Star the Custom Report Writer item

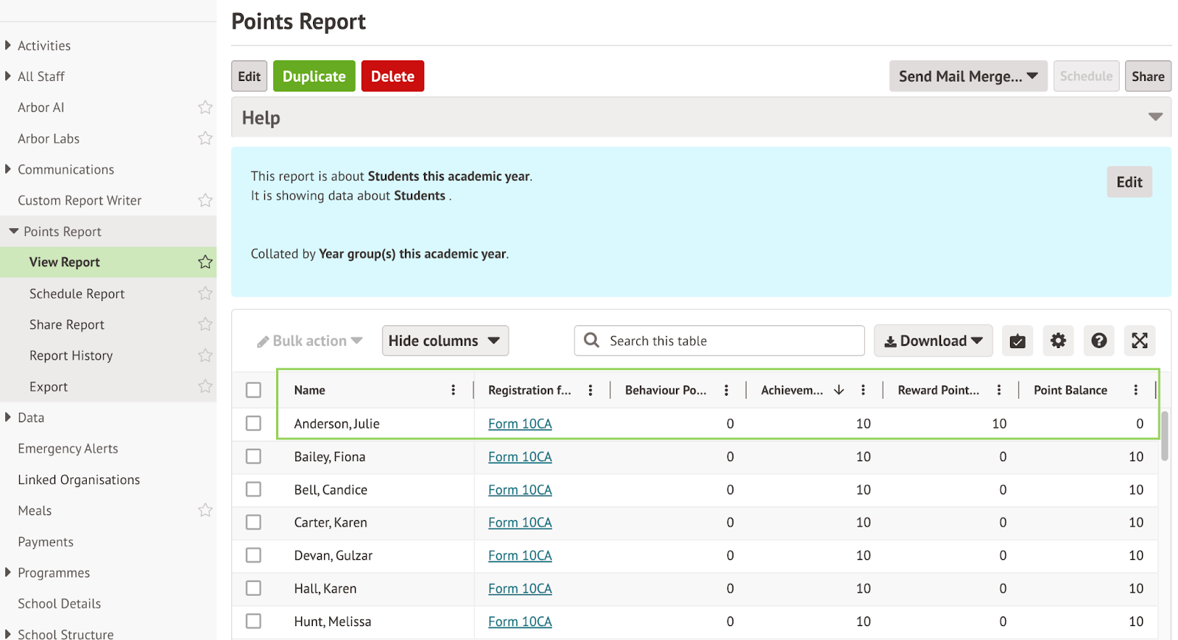[x=205, y=200]
